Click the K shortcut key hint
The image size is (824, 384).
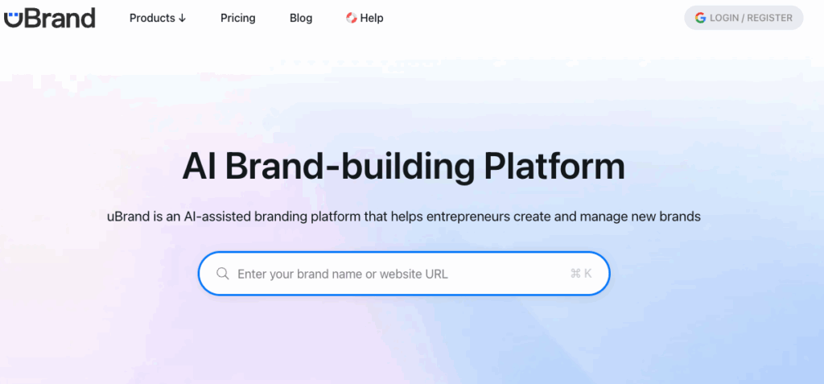[x=588, y=274]
